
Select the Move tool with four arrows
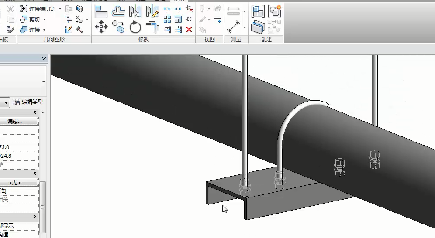(x=101, y=27)
